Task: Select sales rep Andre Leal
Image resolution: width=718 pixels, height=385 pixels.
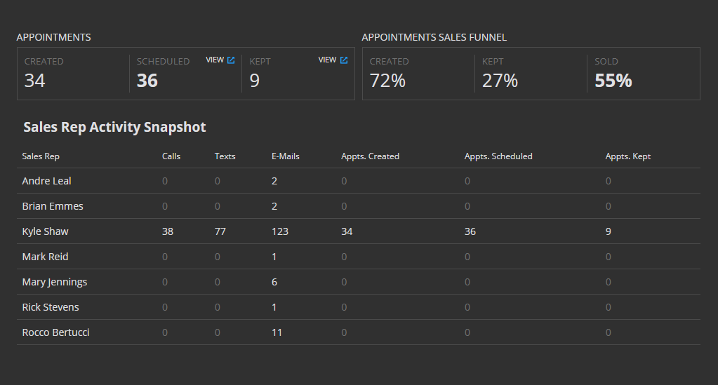Action: click(46, 181)
